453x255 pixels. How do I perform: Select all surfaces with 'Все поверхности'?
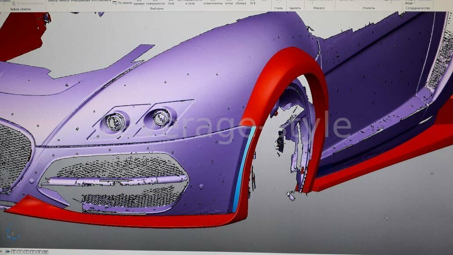pos(155,3)
